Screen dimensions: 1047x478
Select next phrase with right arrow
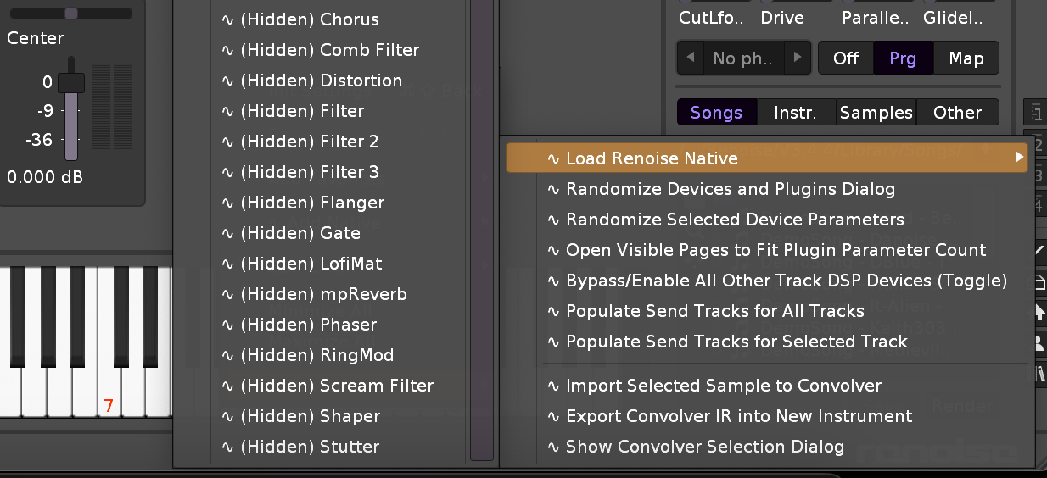pos(797,58)
